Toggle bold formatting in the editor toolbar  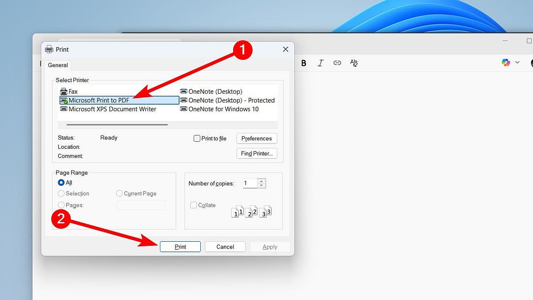click(303, 63)
